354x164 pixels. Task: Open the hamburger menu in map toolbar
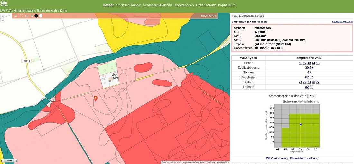point(15,16)
